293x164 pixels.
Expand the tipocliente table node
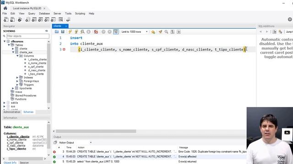[x=13, y=88]
